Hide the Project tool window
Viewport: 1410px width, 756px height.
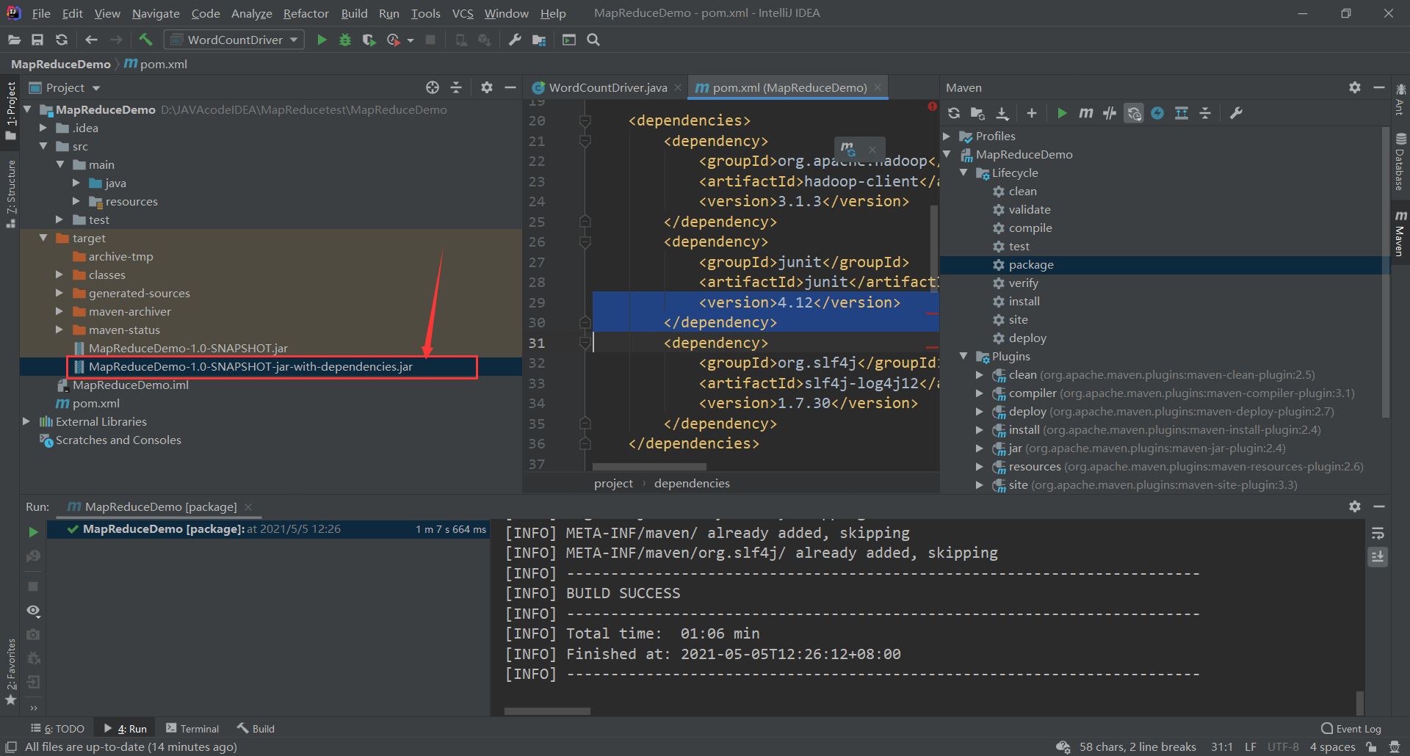pos(510,87)
